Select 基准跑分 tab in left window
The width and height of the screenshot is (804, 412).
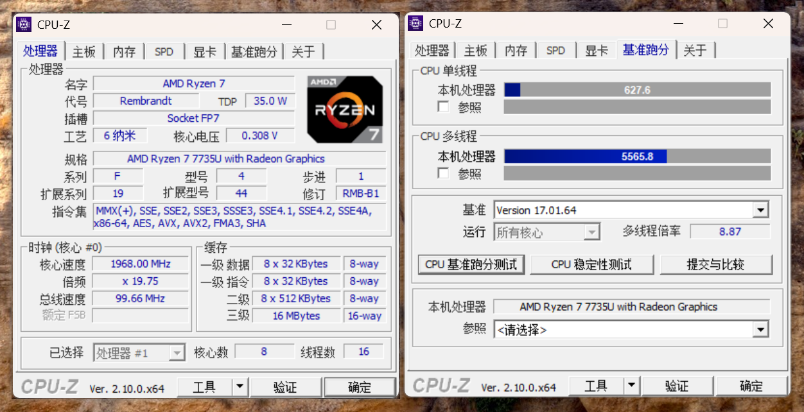[x=254, y=52]
